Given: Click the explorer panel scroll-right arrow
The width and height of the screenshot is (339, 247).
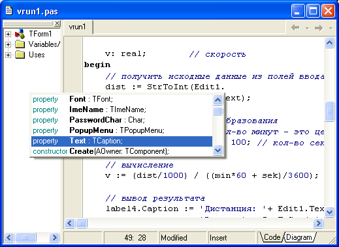Looking at the screenshot, I should click(54, 238).
